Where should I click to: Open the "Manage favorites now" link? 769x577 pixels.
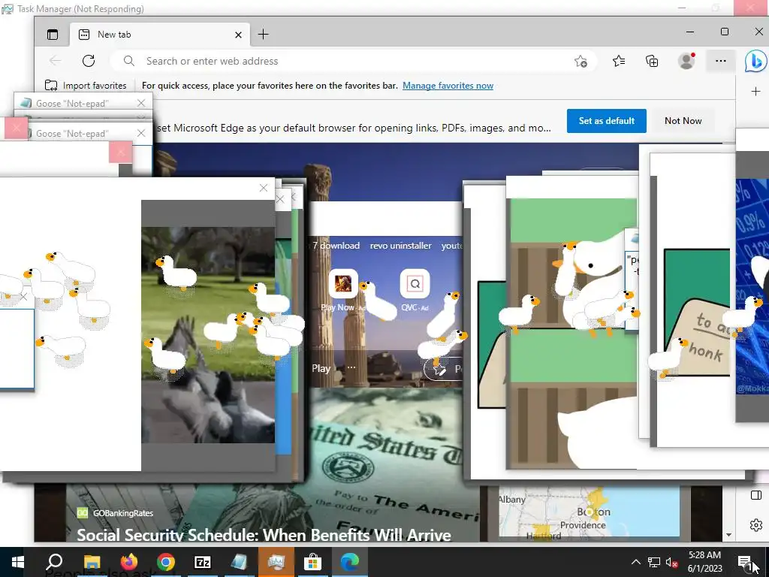coord(448,86)
